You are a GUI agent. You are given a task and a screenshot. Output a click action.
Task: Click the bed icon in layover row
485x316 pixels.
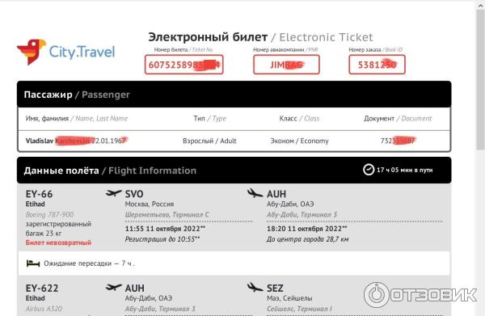[33, 263]
